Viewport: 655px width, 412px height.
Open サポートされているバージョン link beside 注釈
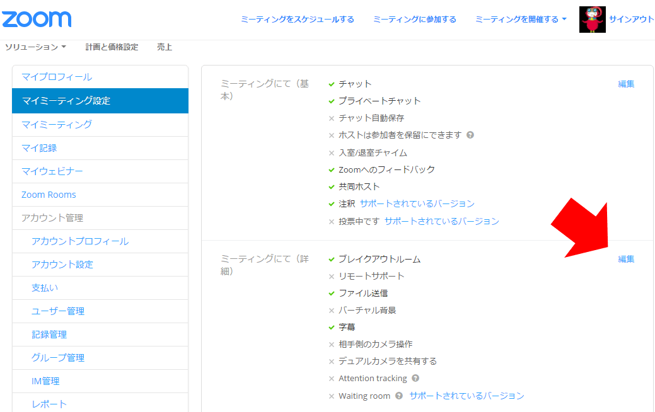pyautogui.click(x=417, y=203)
